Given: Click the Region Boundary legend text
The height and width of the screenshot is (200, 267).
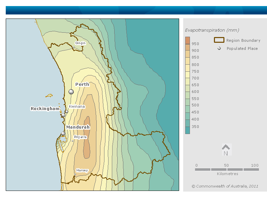Looking at the screenshot, I should coord(243,40).
